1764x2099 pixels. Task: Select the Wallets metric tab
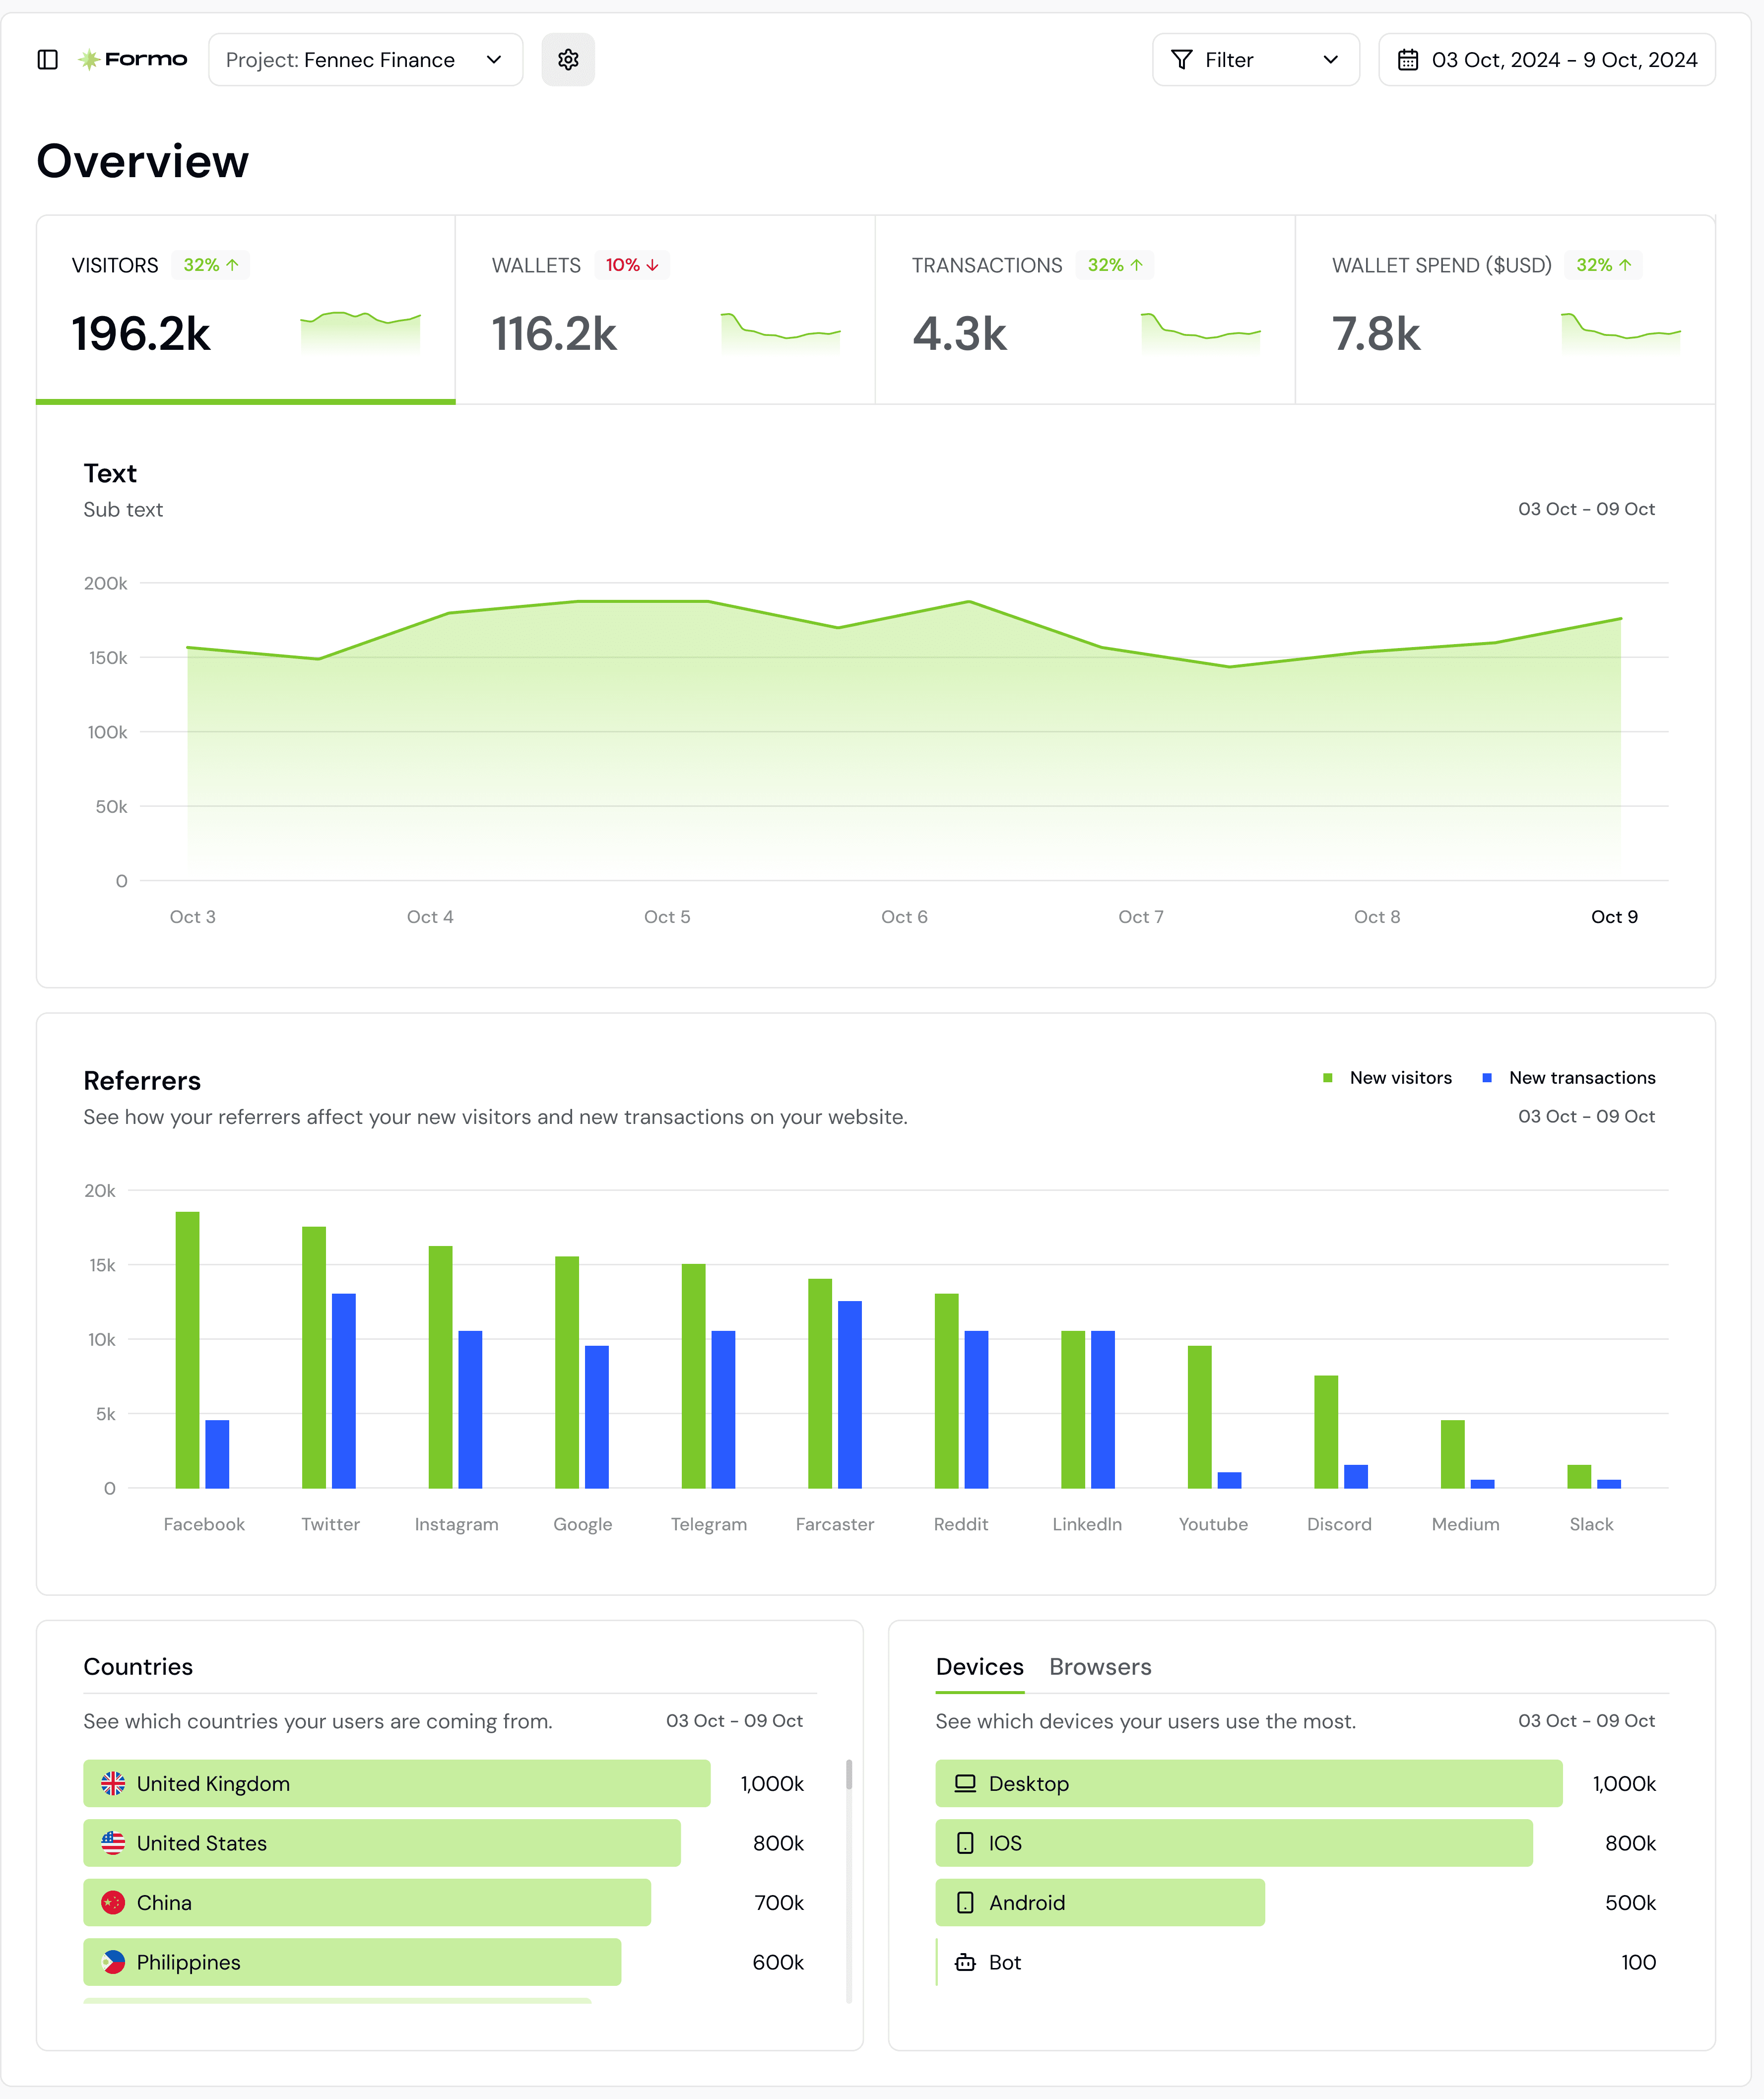point(665,310)
